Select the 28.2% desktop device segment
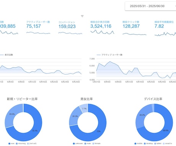The image size is (176, 146). point(142,115)
